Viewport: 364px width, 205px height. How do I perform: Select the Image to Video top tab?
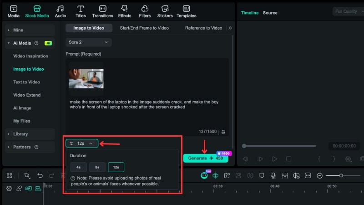coord(89,28)
